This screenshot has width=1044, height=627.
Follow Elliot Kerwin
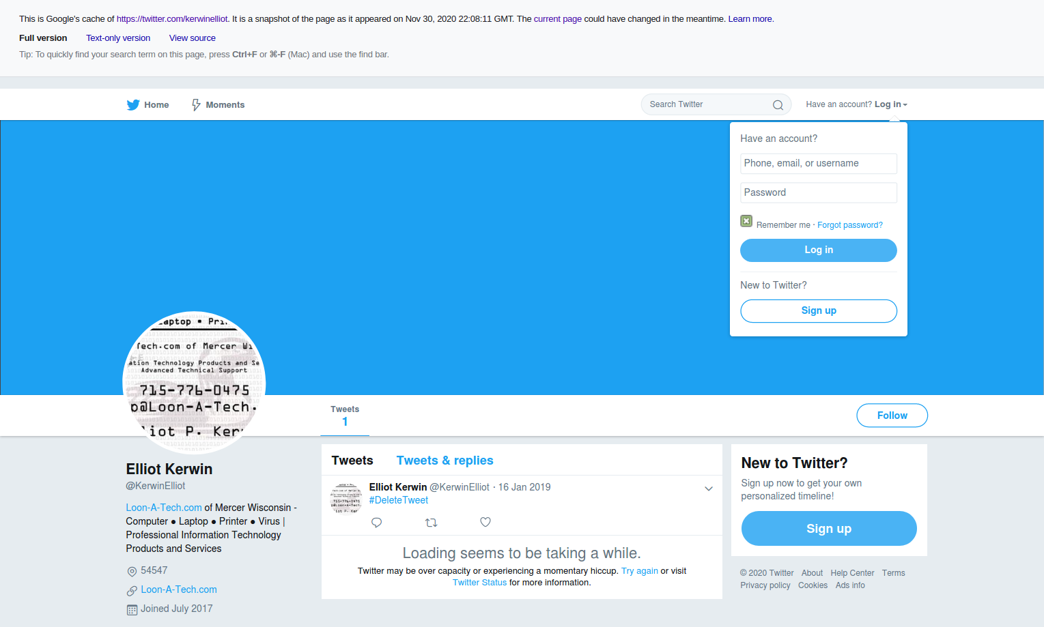[892, 415]
